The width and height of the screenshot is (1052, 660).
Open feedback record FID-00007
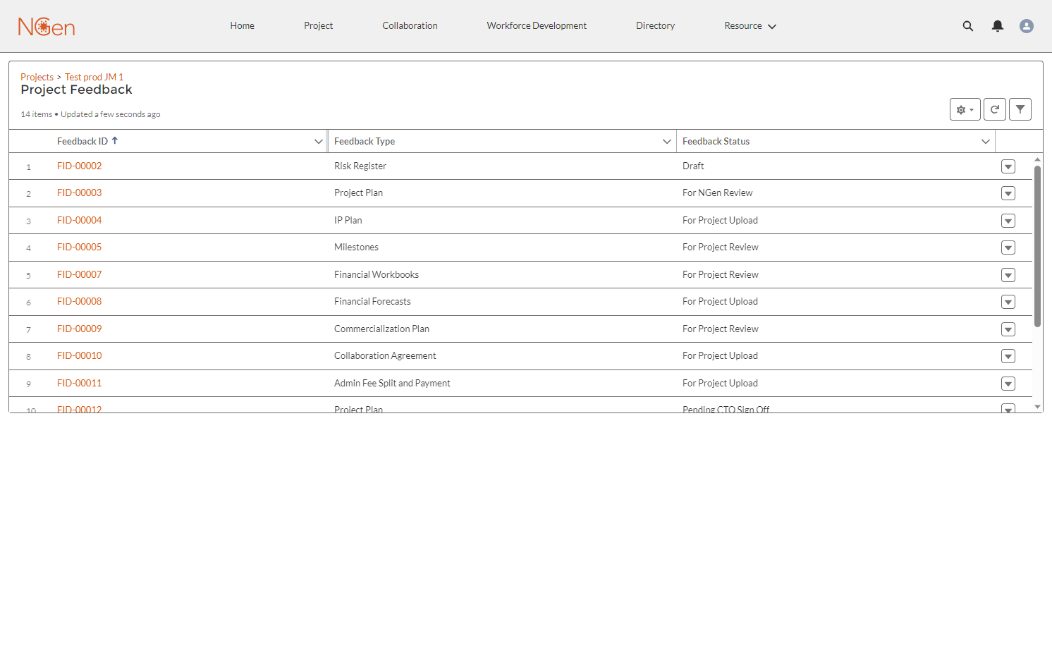(79, 274)
